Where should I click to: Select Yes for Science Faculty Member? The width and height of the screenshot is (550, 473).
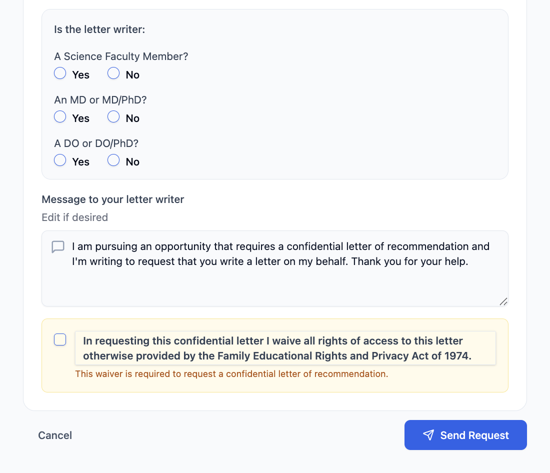click(60, 73)
